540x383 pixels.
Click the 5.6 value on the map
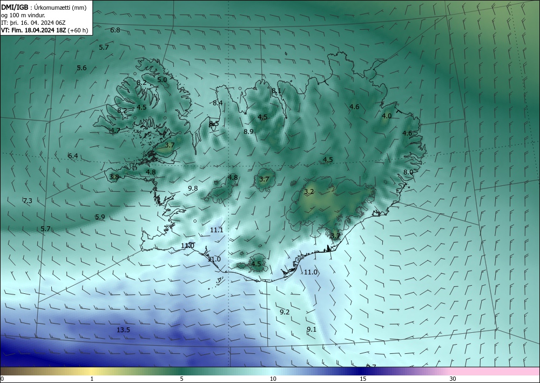(x=82, y=68)
